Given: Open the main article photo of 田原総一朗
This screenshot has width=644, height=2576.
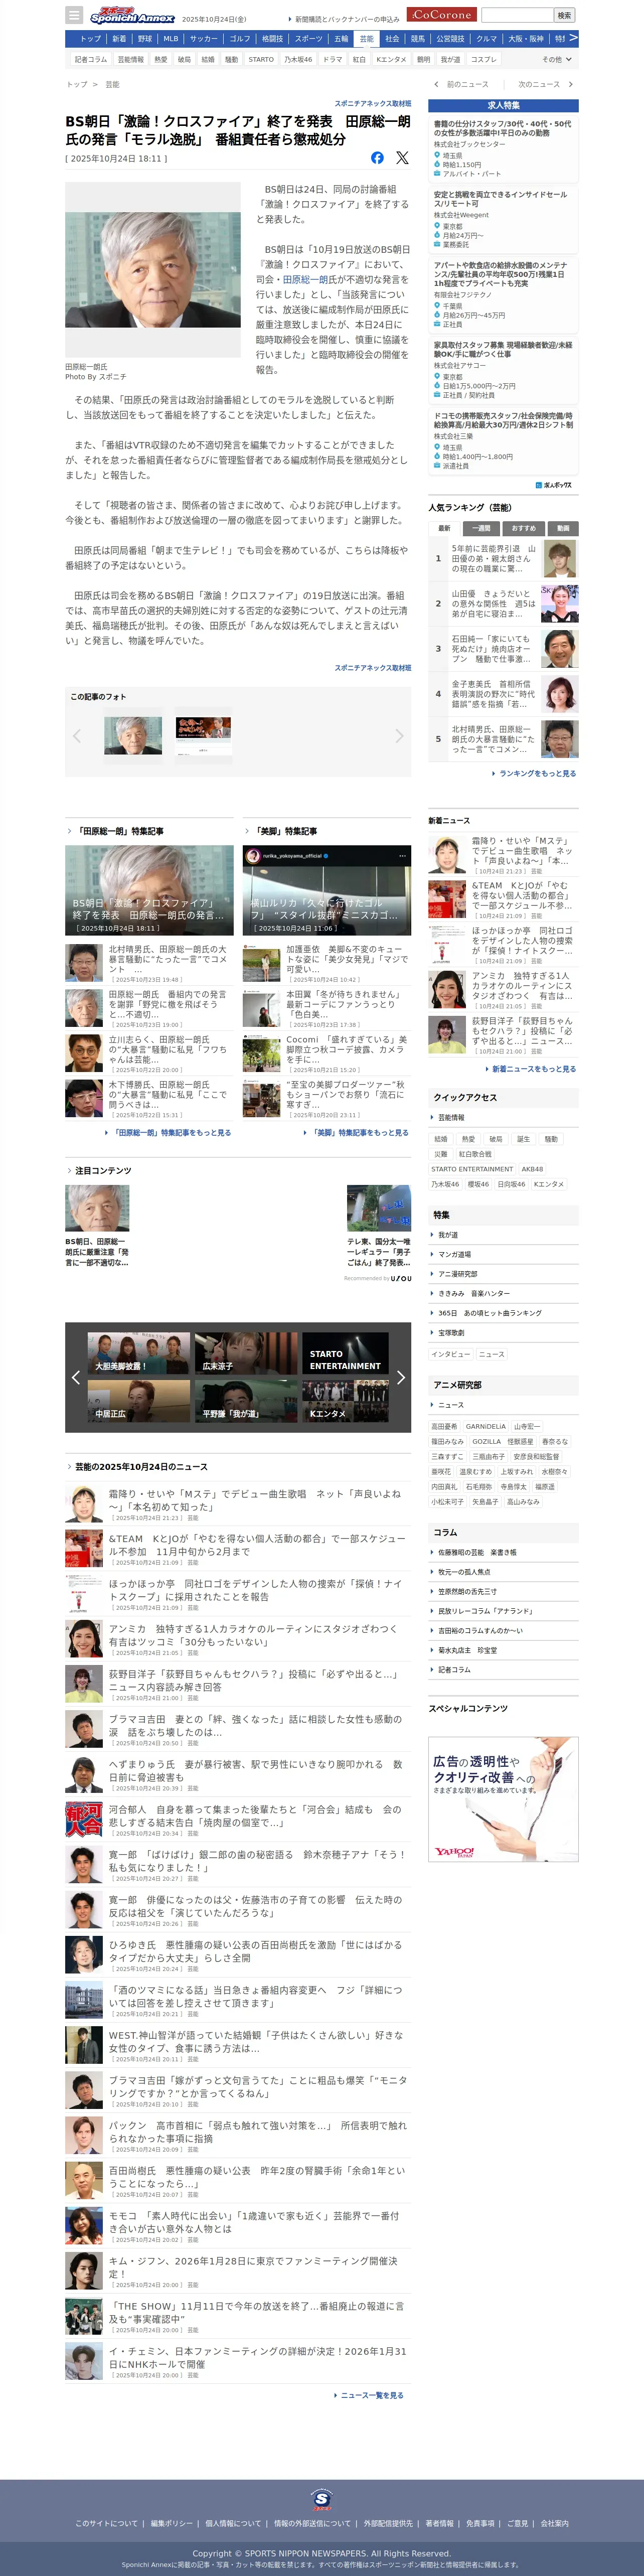Looking at the screenshot, I should (x=153, y=270).
